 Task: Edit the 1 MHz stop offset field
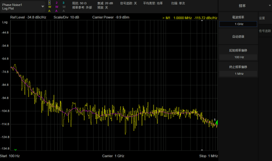point(238,74)
